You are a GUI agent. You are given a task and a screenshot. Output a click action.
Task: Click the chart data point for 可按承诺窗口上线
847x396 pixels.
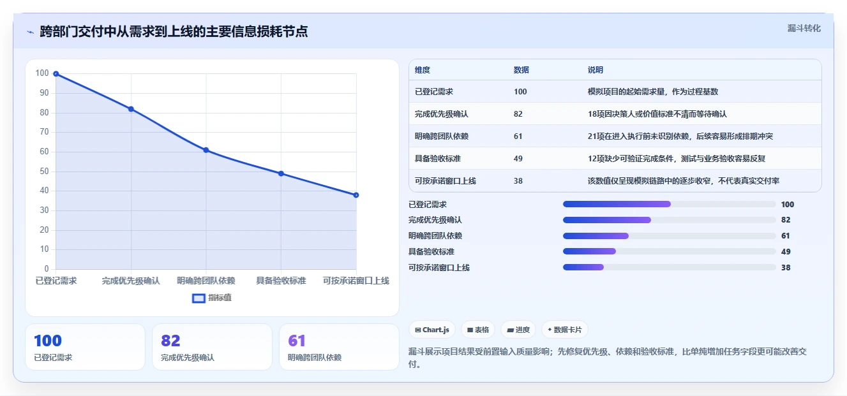(356, 195)
